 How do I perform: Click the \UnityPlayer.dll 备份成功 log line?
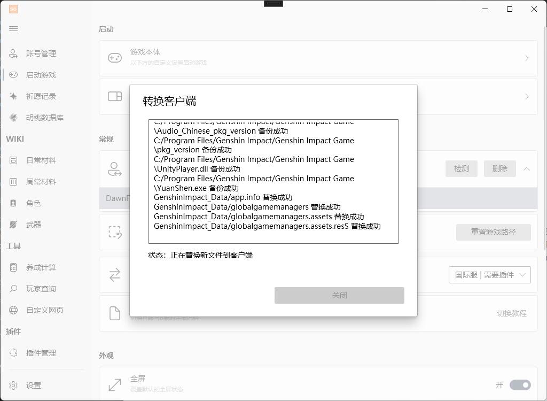click(x=197, y=169)
